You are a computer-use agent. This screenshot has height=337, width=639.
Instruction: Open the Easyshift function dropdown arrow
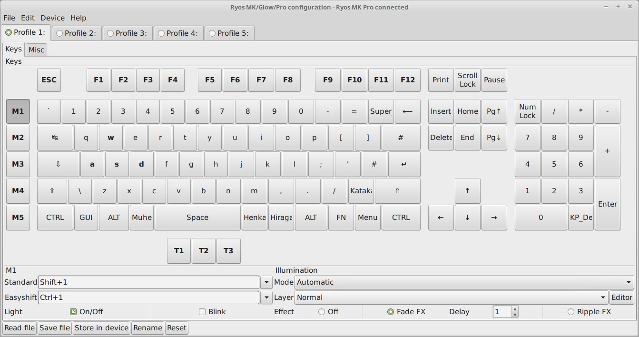pyautogui.click(x=266, y=297)
